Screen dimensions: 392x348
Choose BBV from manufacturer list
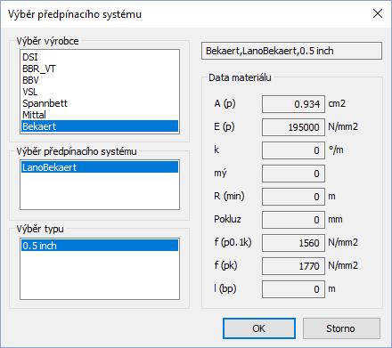click(100, 80)
